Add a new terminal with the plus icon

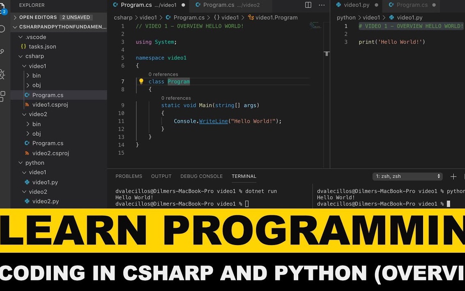[453, 176]
